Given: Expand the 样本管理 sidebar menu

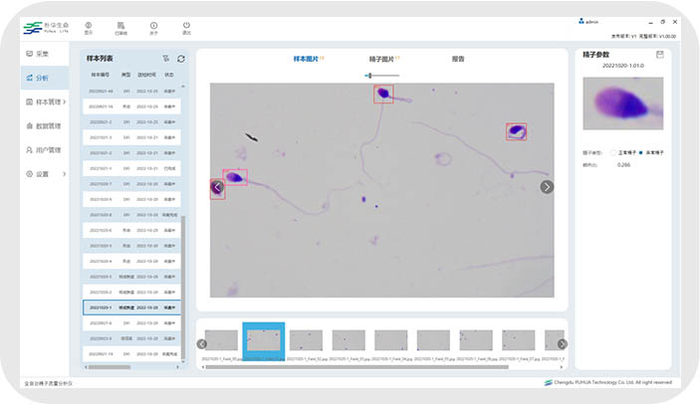Looking at the screenshot, I should pos(45,101).
